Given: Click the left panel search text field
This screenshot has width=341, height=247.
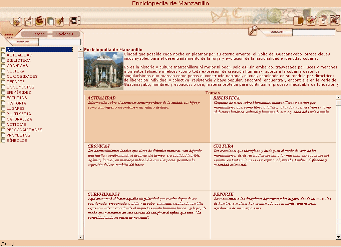Looking at the screenshot, I should click(x=59, y=42).
